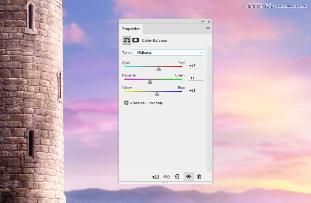Toggle layer visibility eye icon
The width and height of the screenshot is (311, 203).
click(x=188, y=176)
